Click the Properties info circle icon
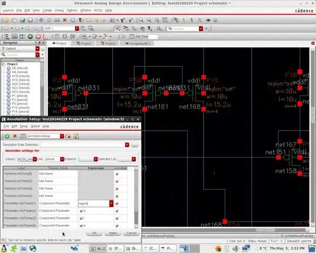The width and height of the screenshot is (316, 253). 73,20
